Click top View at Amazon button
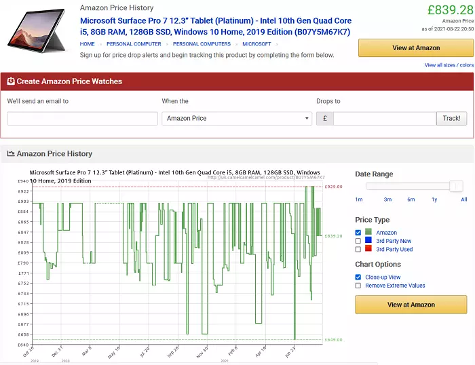 pyautogui.click(x=416, y=48)
